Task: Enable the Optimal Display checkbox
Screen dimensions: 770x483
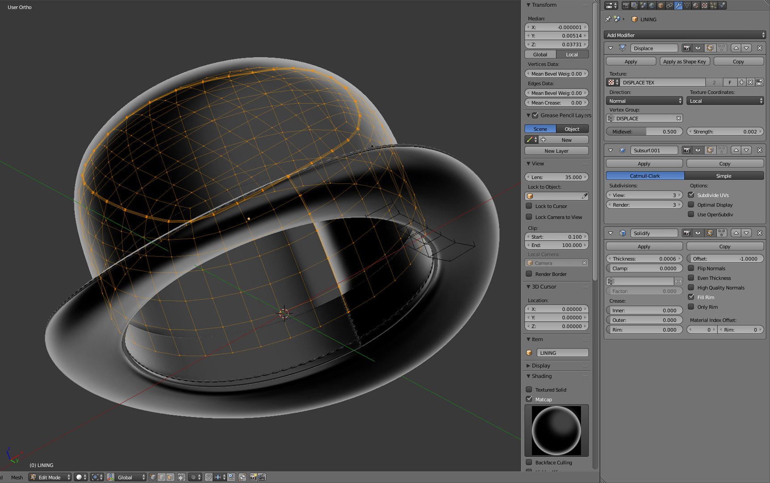Action: click(691, 205)
